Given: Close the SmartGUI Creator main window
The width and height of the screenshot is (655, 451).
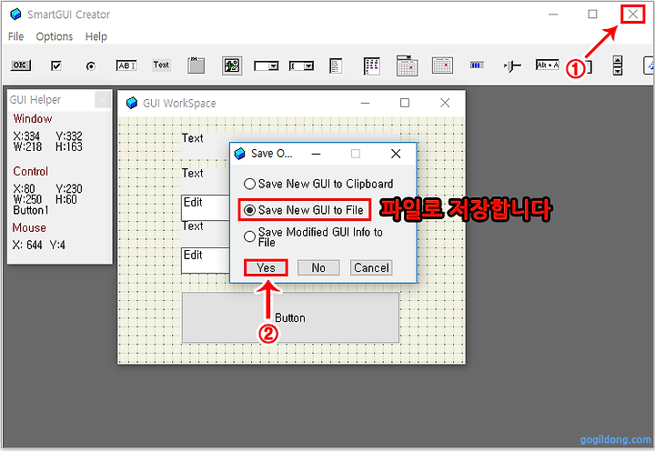Looking at the screenshot, I should tap(633, 15).
